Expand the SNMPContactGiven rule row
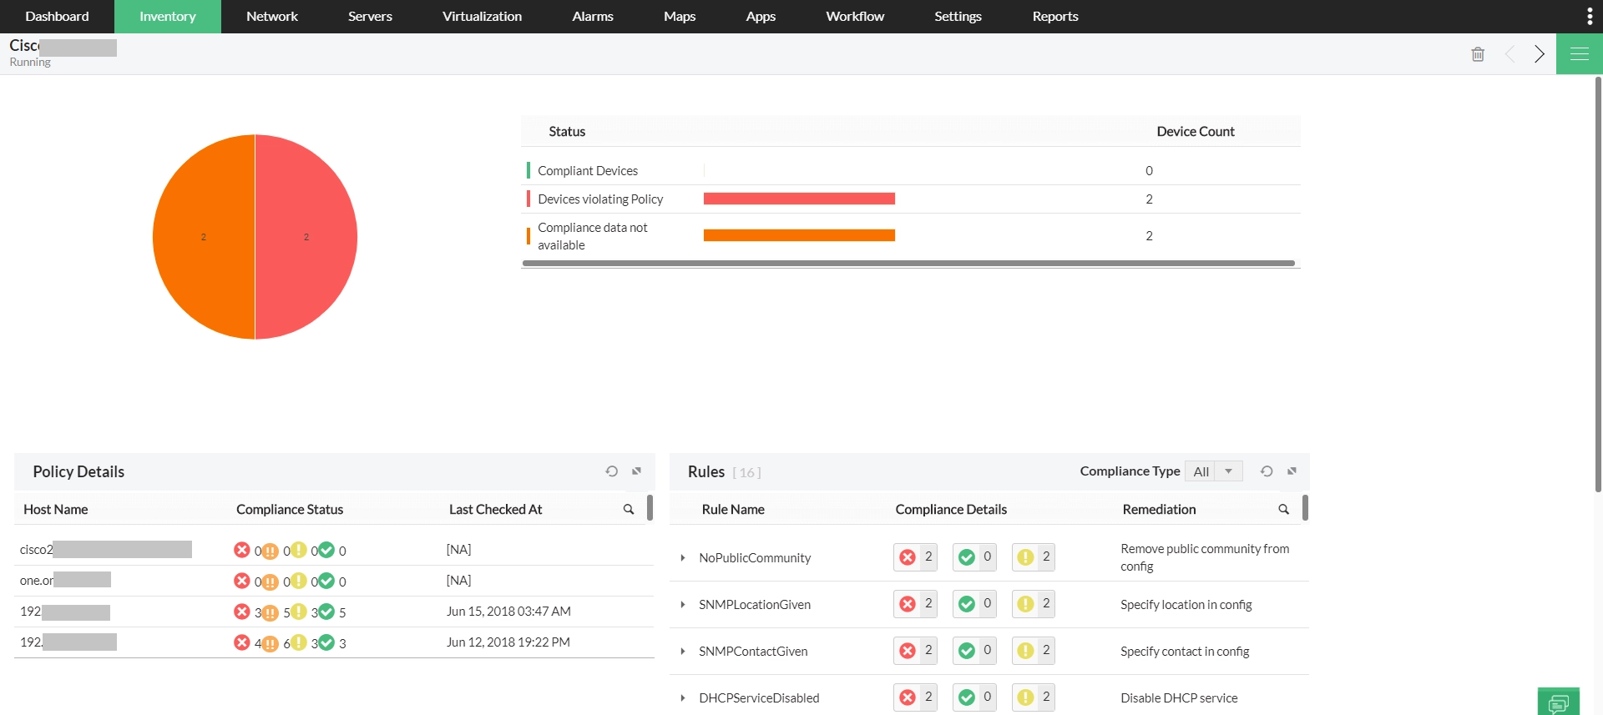The image size is (1603, 715). [683, 652]
